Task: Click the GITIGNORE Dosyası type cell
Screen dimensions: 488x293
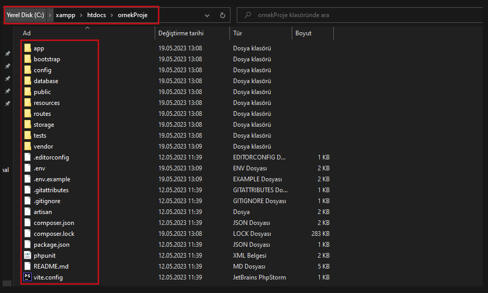Action: [x=259, y=201]
